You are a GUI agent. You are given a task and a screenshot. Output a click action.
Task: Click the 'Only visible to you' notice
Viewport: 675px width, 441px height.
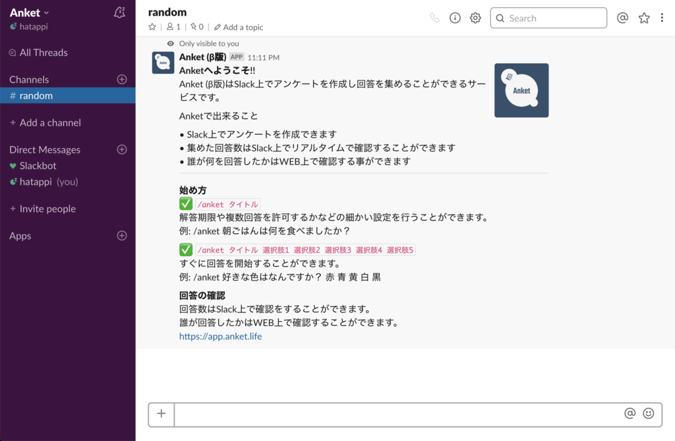click(x=209, y=43)
